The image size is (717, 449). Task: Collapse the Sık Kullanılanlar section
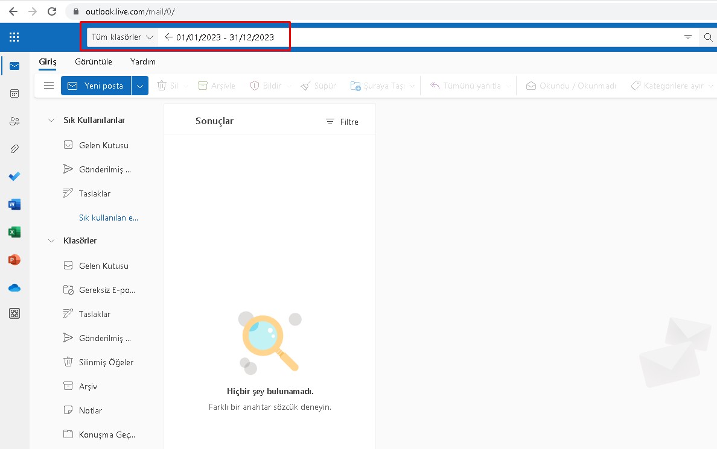(51, 120)
